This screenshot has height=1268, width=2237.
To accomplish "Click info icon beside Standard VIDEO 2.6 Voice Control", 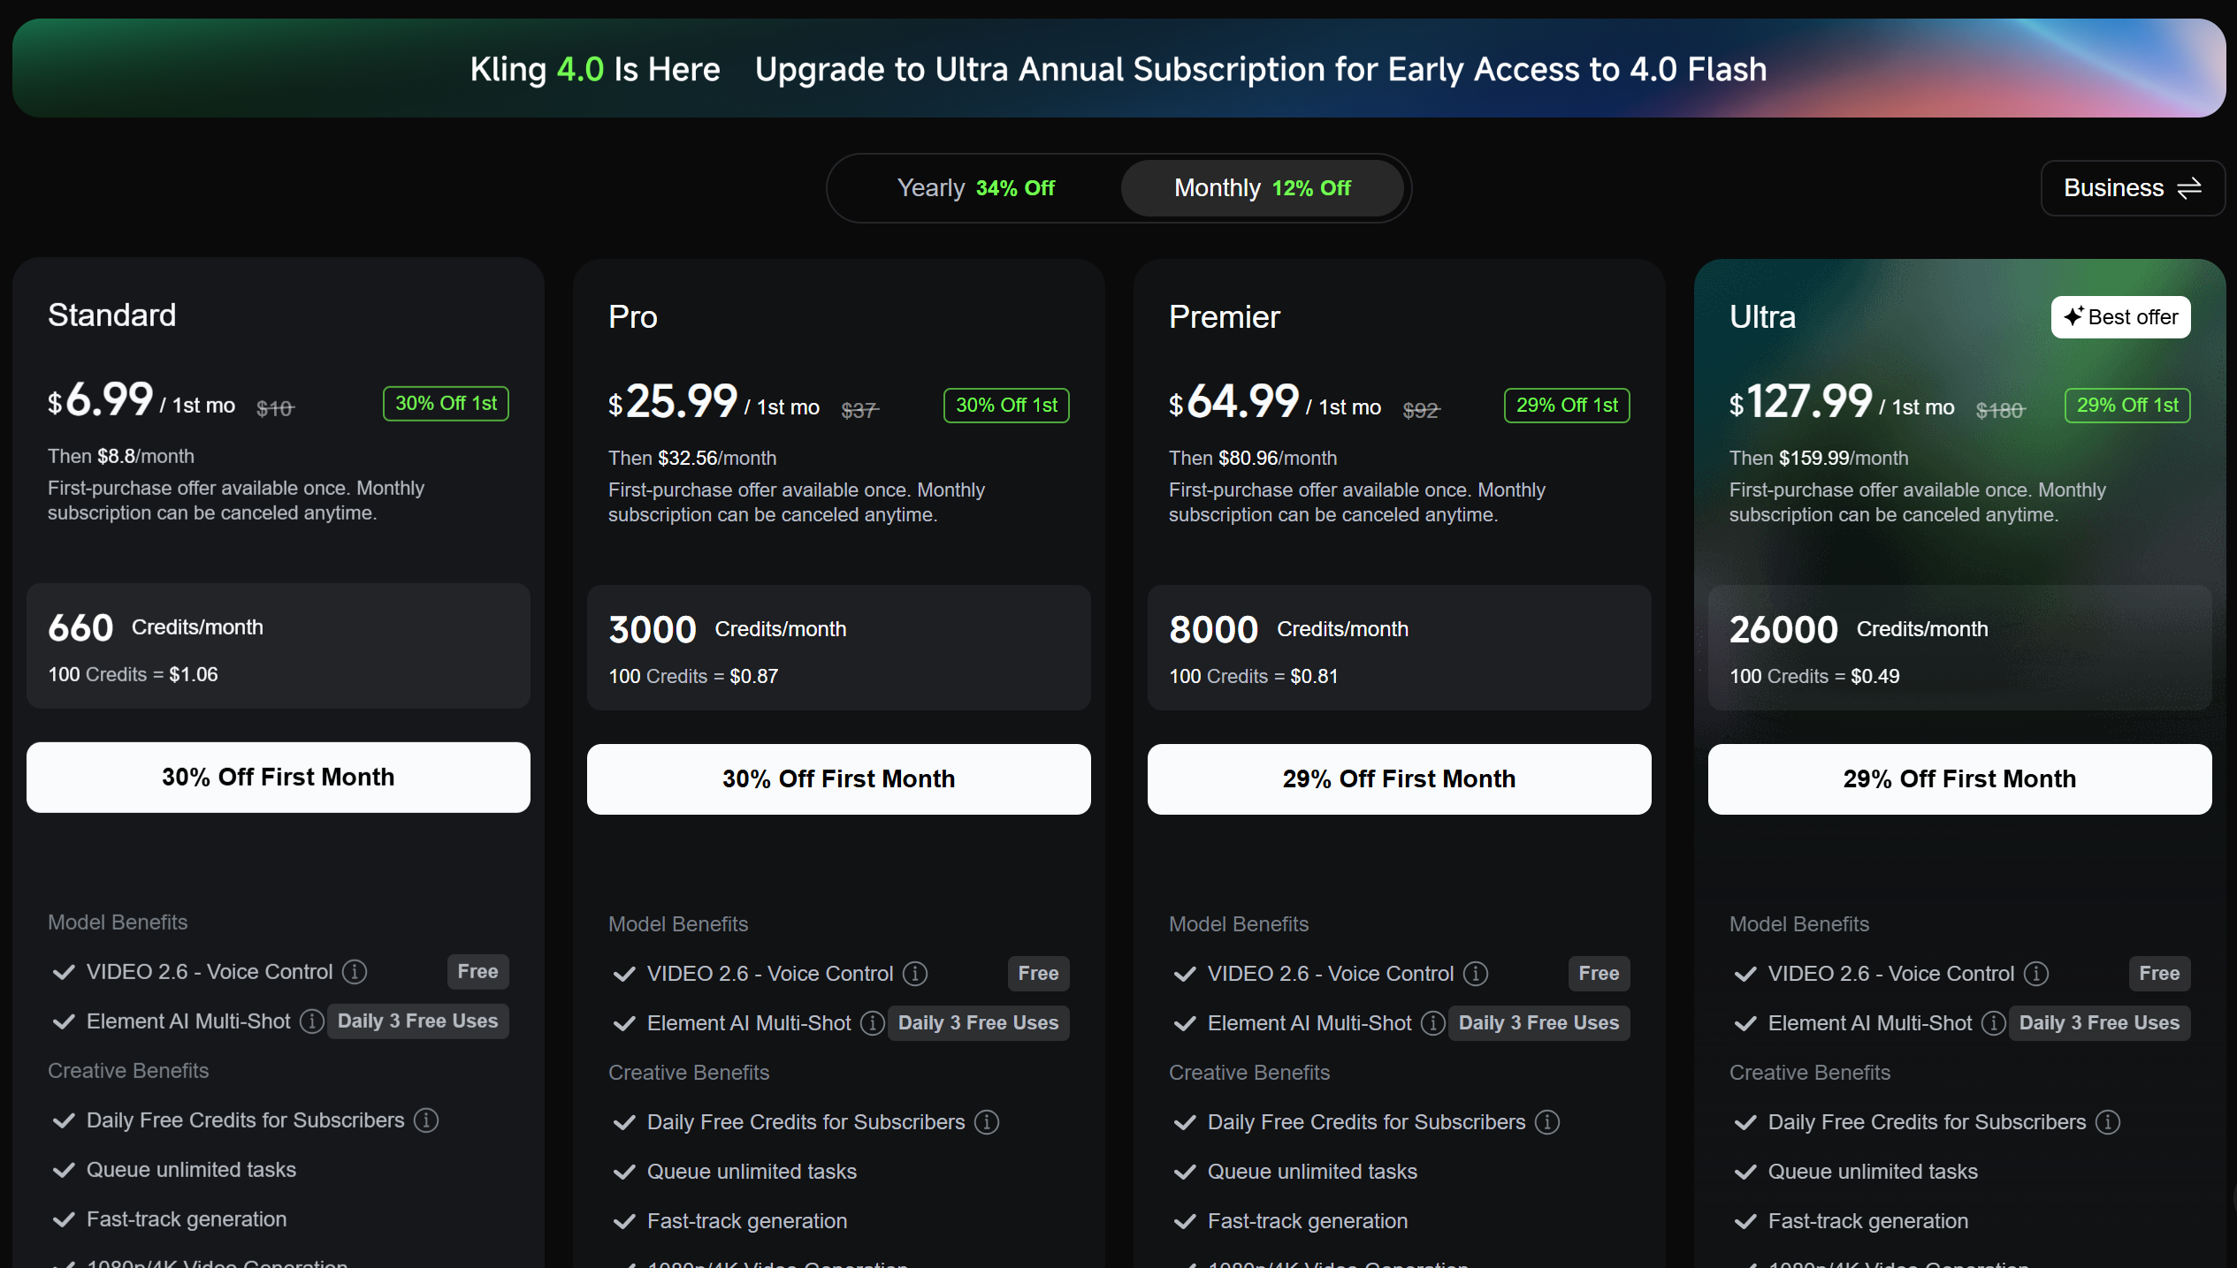I will (x=355, y=972).
